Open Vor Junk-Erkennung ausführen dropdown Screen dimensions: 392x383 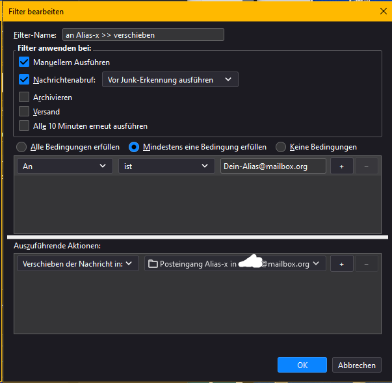coord(170,79)
